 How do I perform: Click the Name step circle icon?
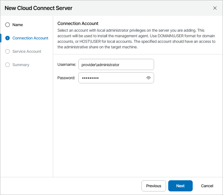(7, 25)
